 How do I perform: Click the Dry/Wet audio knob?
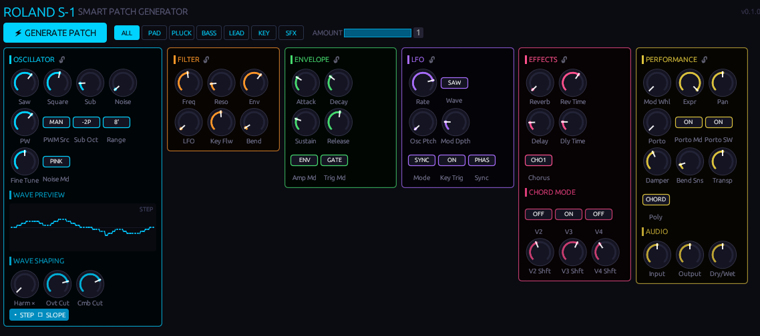(x=723, y=255)
